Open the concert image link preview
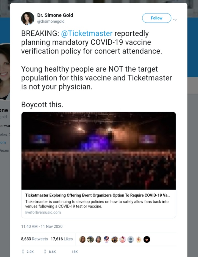Image resolution: width=198 pixels, height=257 pixels. pyautogui.click(x=99, y=151)
